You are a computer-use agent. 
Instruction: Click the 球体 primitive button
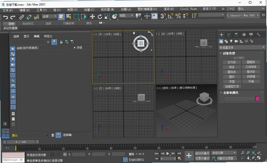coord(232,67)
